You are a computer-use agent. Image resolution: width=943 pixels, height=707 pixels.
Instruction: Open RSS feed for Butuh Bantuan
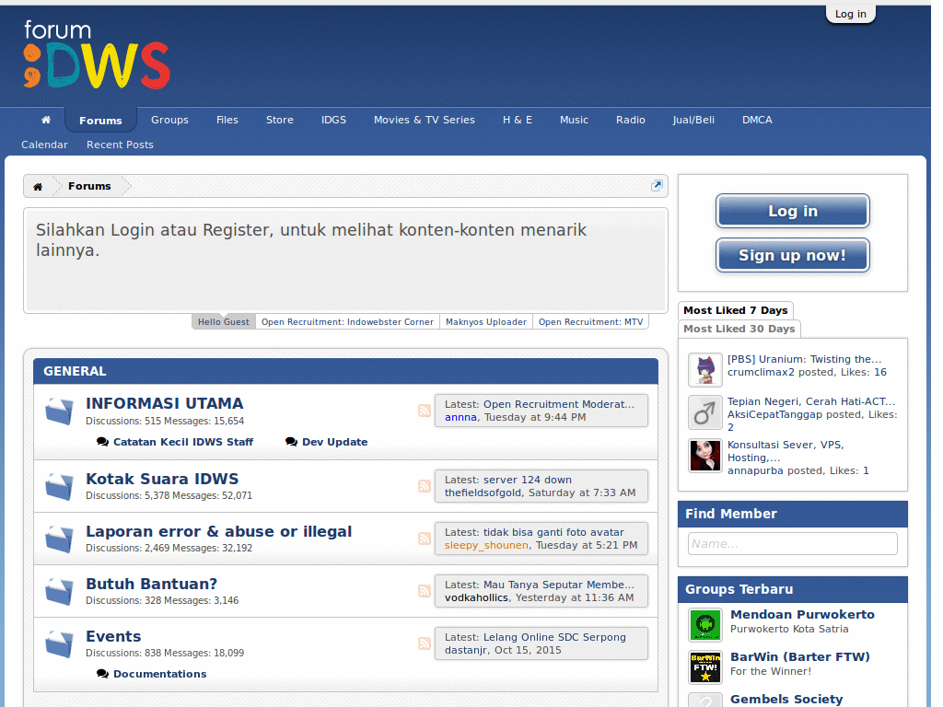(424, 590)
